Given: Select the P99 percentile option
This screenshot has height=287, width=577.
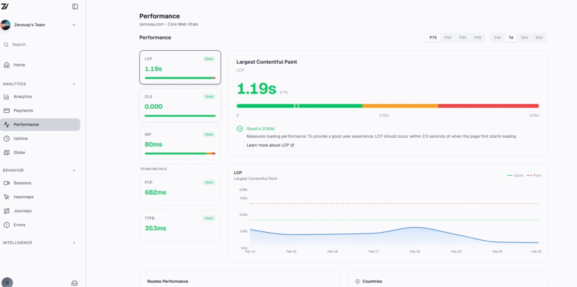Looking at the screenshot, I should pyautogui.click(x=477, y=38).
